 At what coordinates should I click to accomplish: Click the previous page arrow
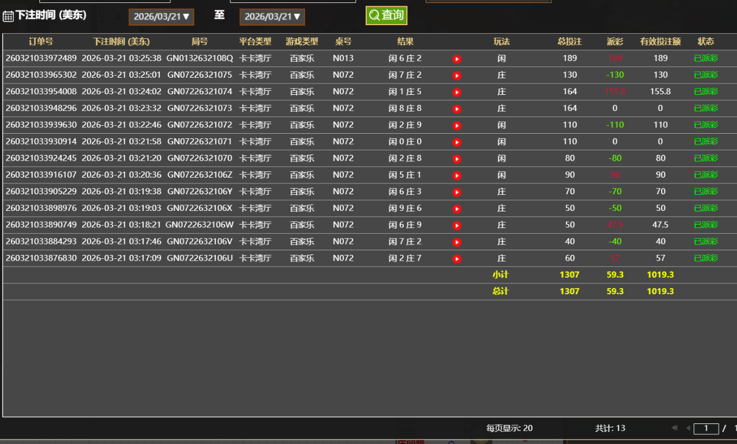click(x=688, y=428)
